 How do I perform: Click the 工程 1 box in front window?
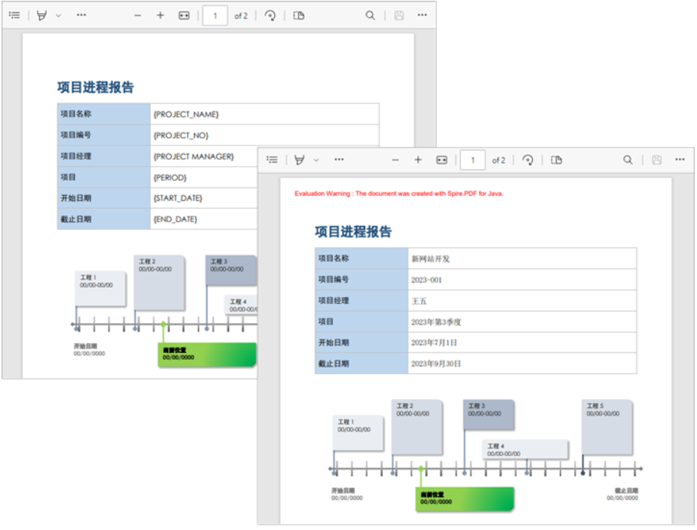click(358, 433)
